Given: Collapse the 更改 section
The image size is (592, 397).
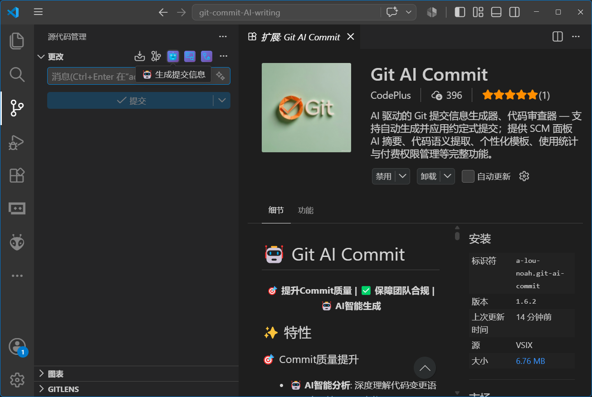Looking at the screenshot, I should point(41,57).
